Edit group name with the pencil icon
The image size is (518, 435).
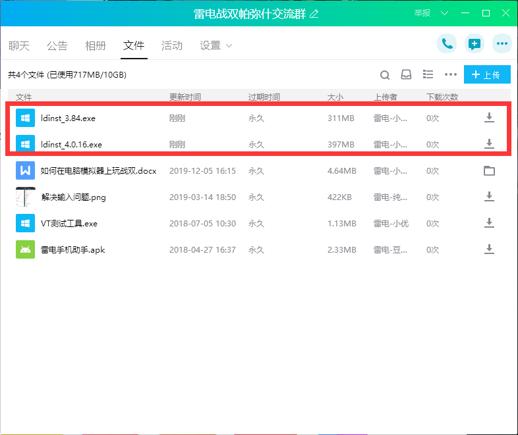click(x=314, y=14)
